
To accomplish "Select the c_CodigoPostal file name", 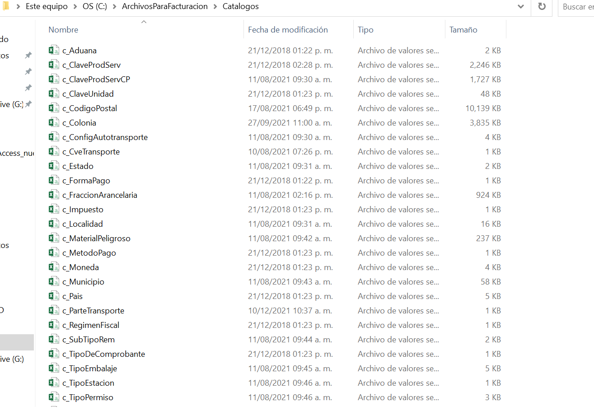I will click(90, 108).
